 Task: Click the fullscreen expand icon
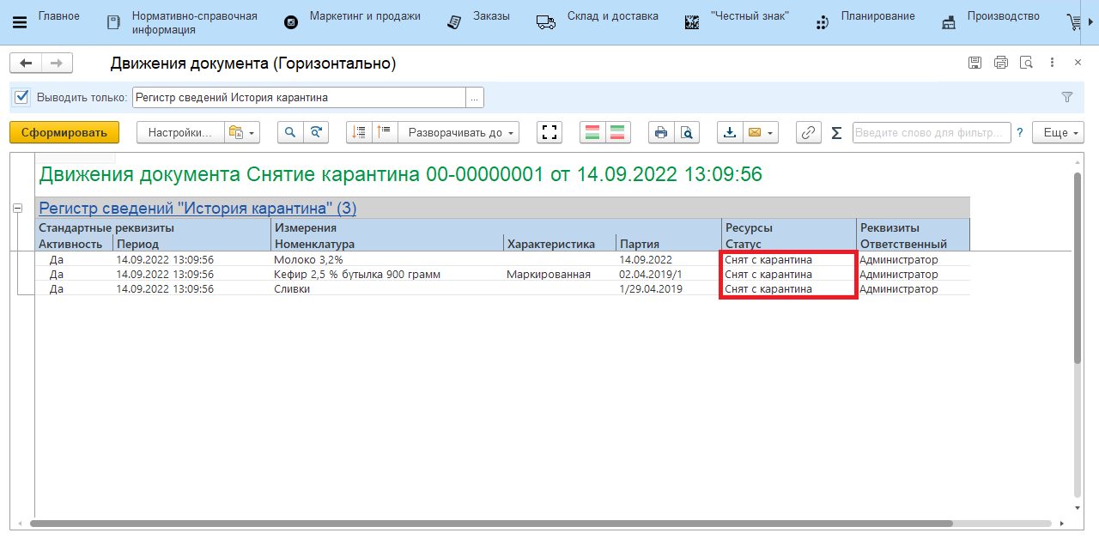pos(549,132)
